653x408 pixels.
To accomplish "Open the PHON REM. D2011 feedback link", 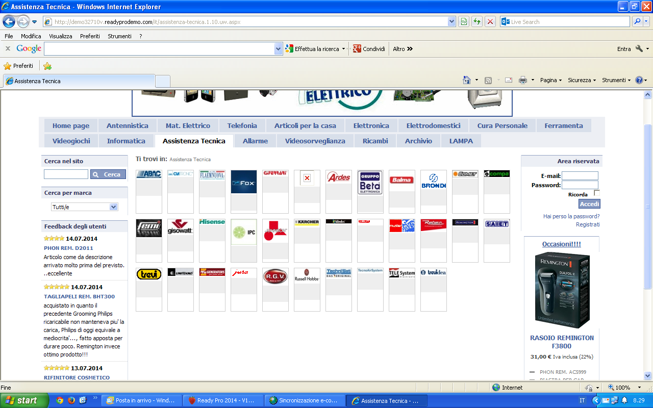I will [x=68, y=248].
